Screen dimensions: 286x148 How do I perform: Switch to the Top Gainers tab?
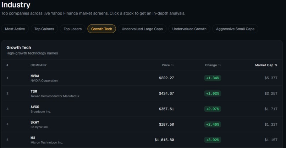44,29
